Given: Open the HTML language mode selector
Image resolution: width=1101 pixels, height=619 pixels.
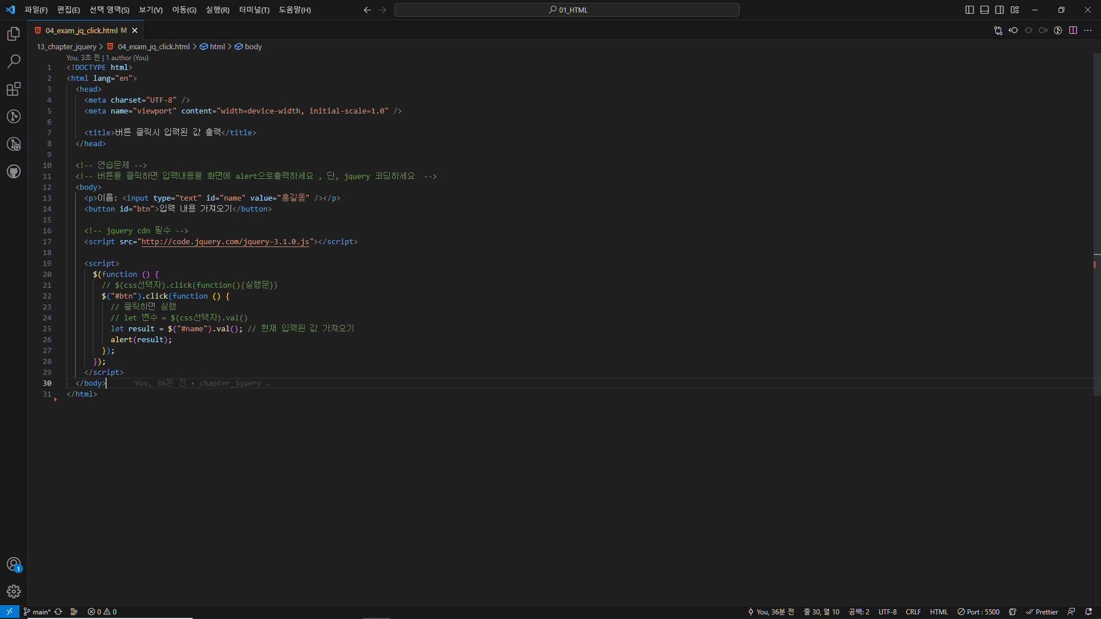Looking at the screenshot, I should [x=939, y=612].
